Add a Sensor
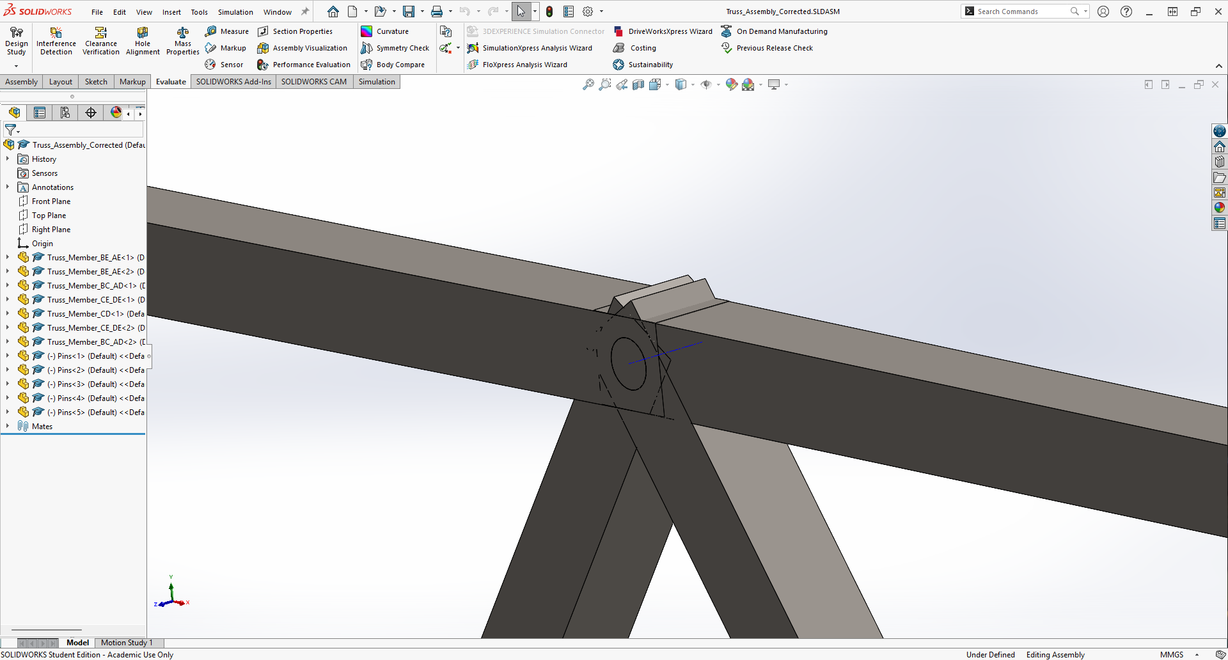1228x660 pixels. click(224, 65)
